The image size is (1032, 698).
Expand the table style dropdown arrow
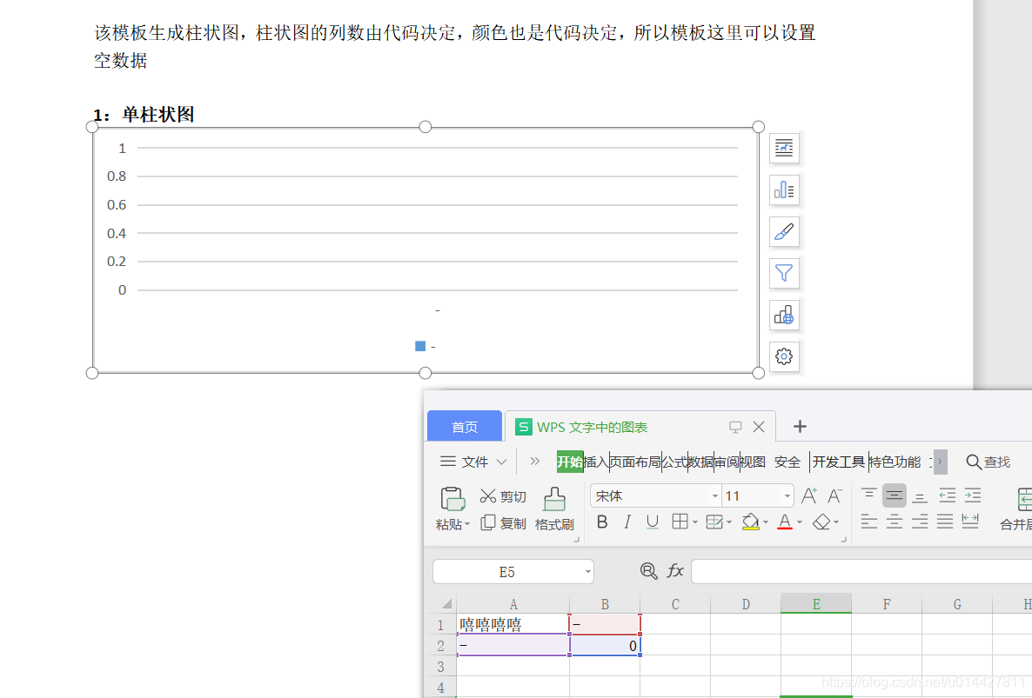[729, 522]
